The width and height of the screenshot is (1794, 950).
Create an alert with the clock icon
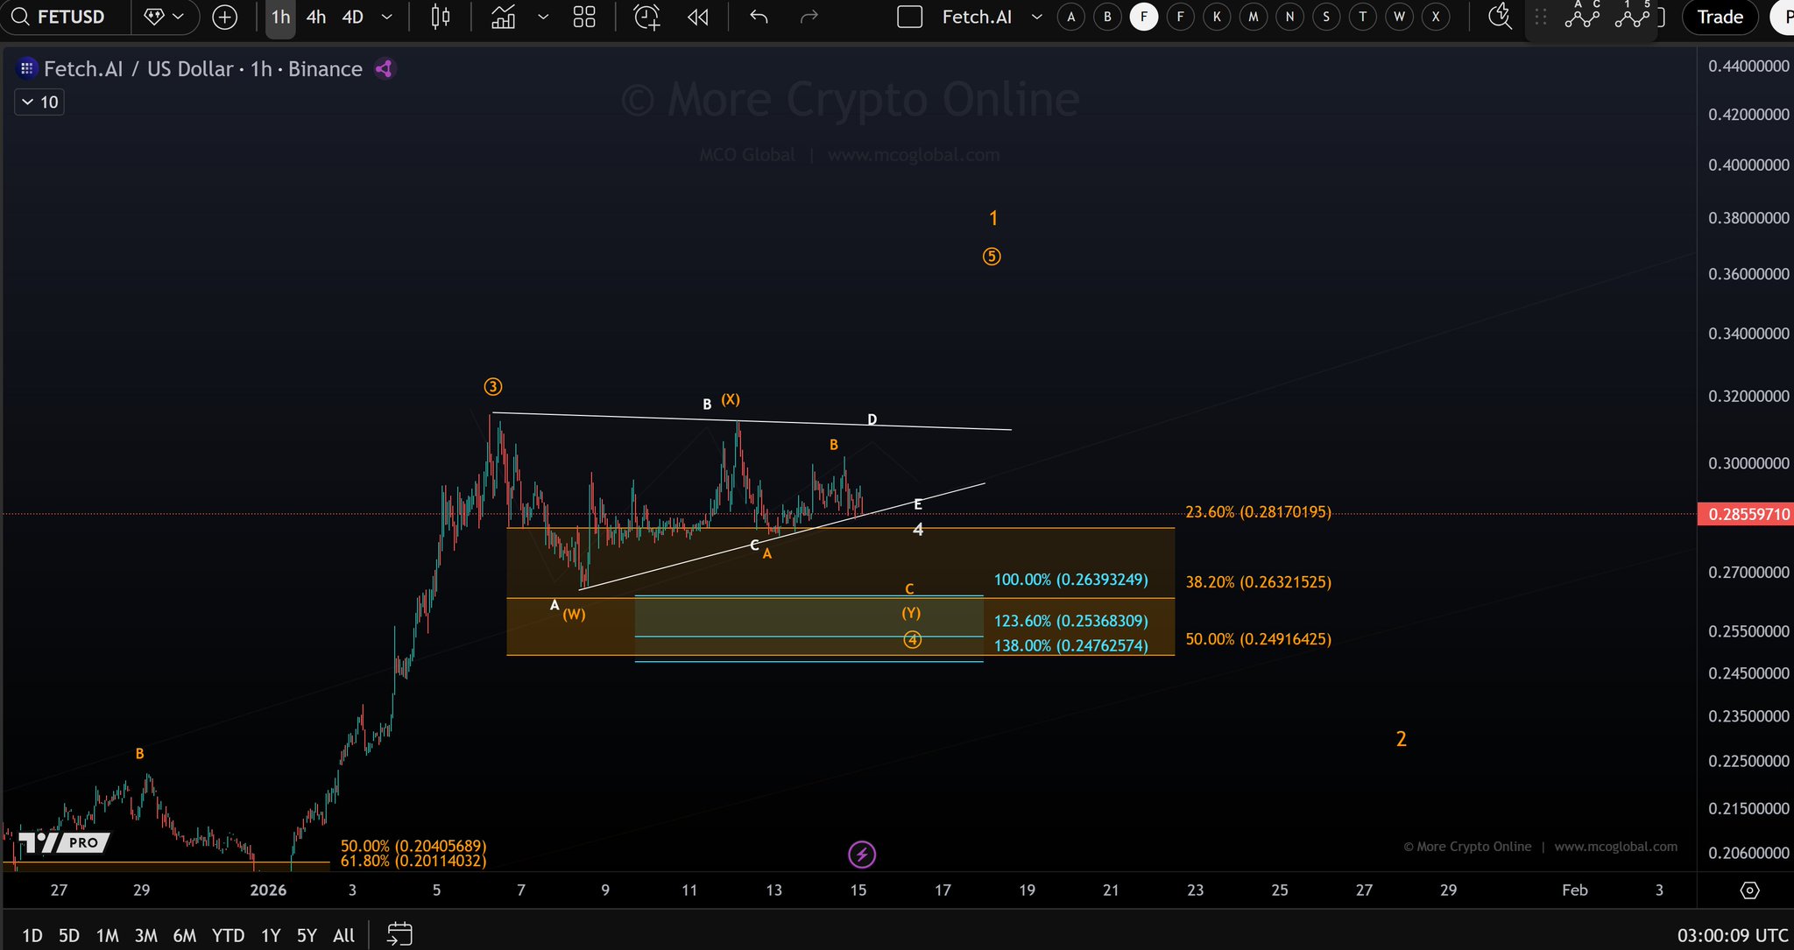coord(646,17)
